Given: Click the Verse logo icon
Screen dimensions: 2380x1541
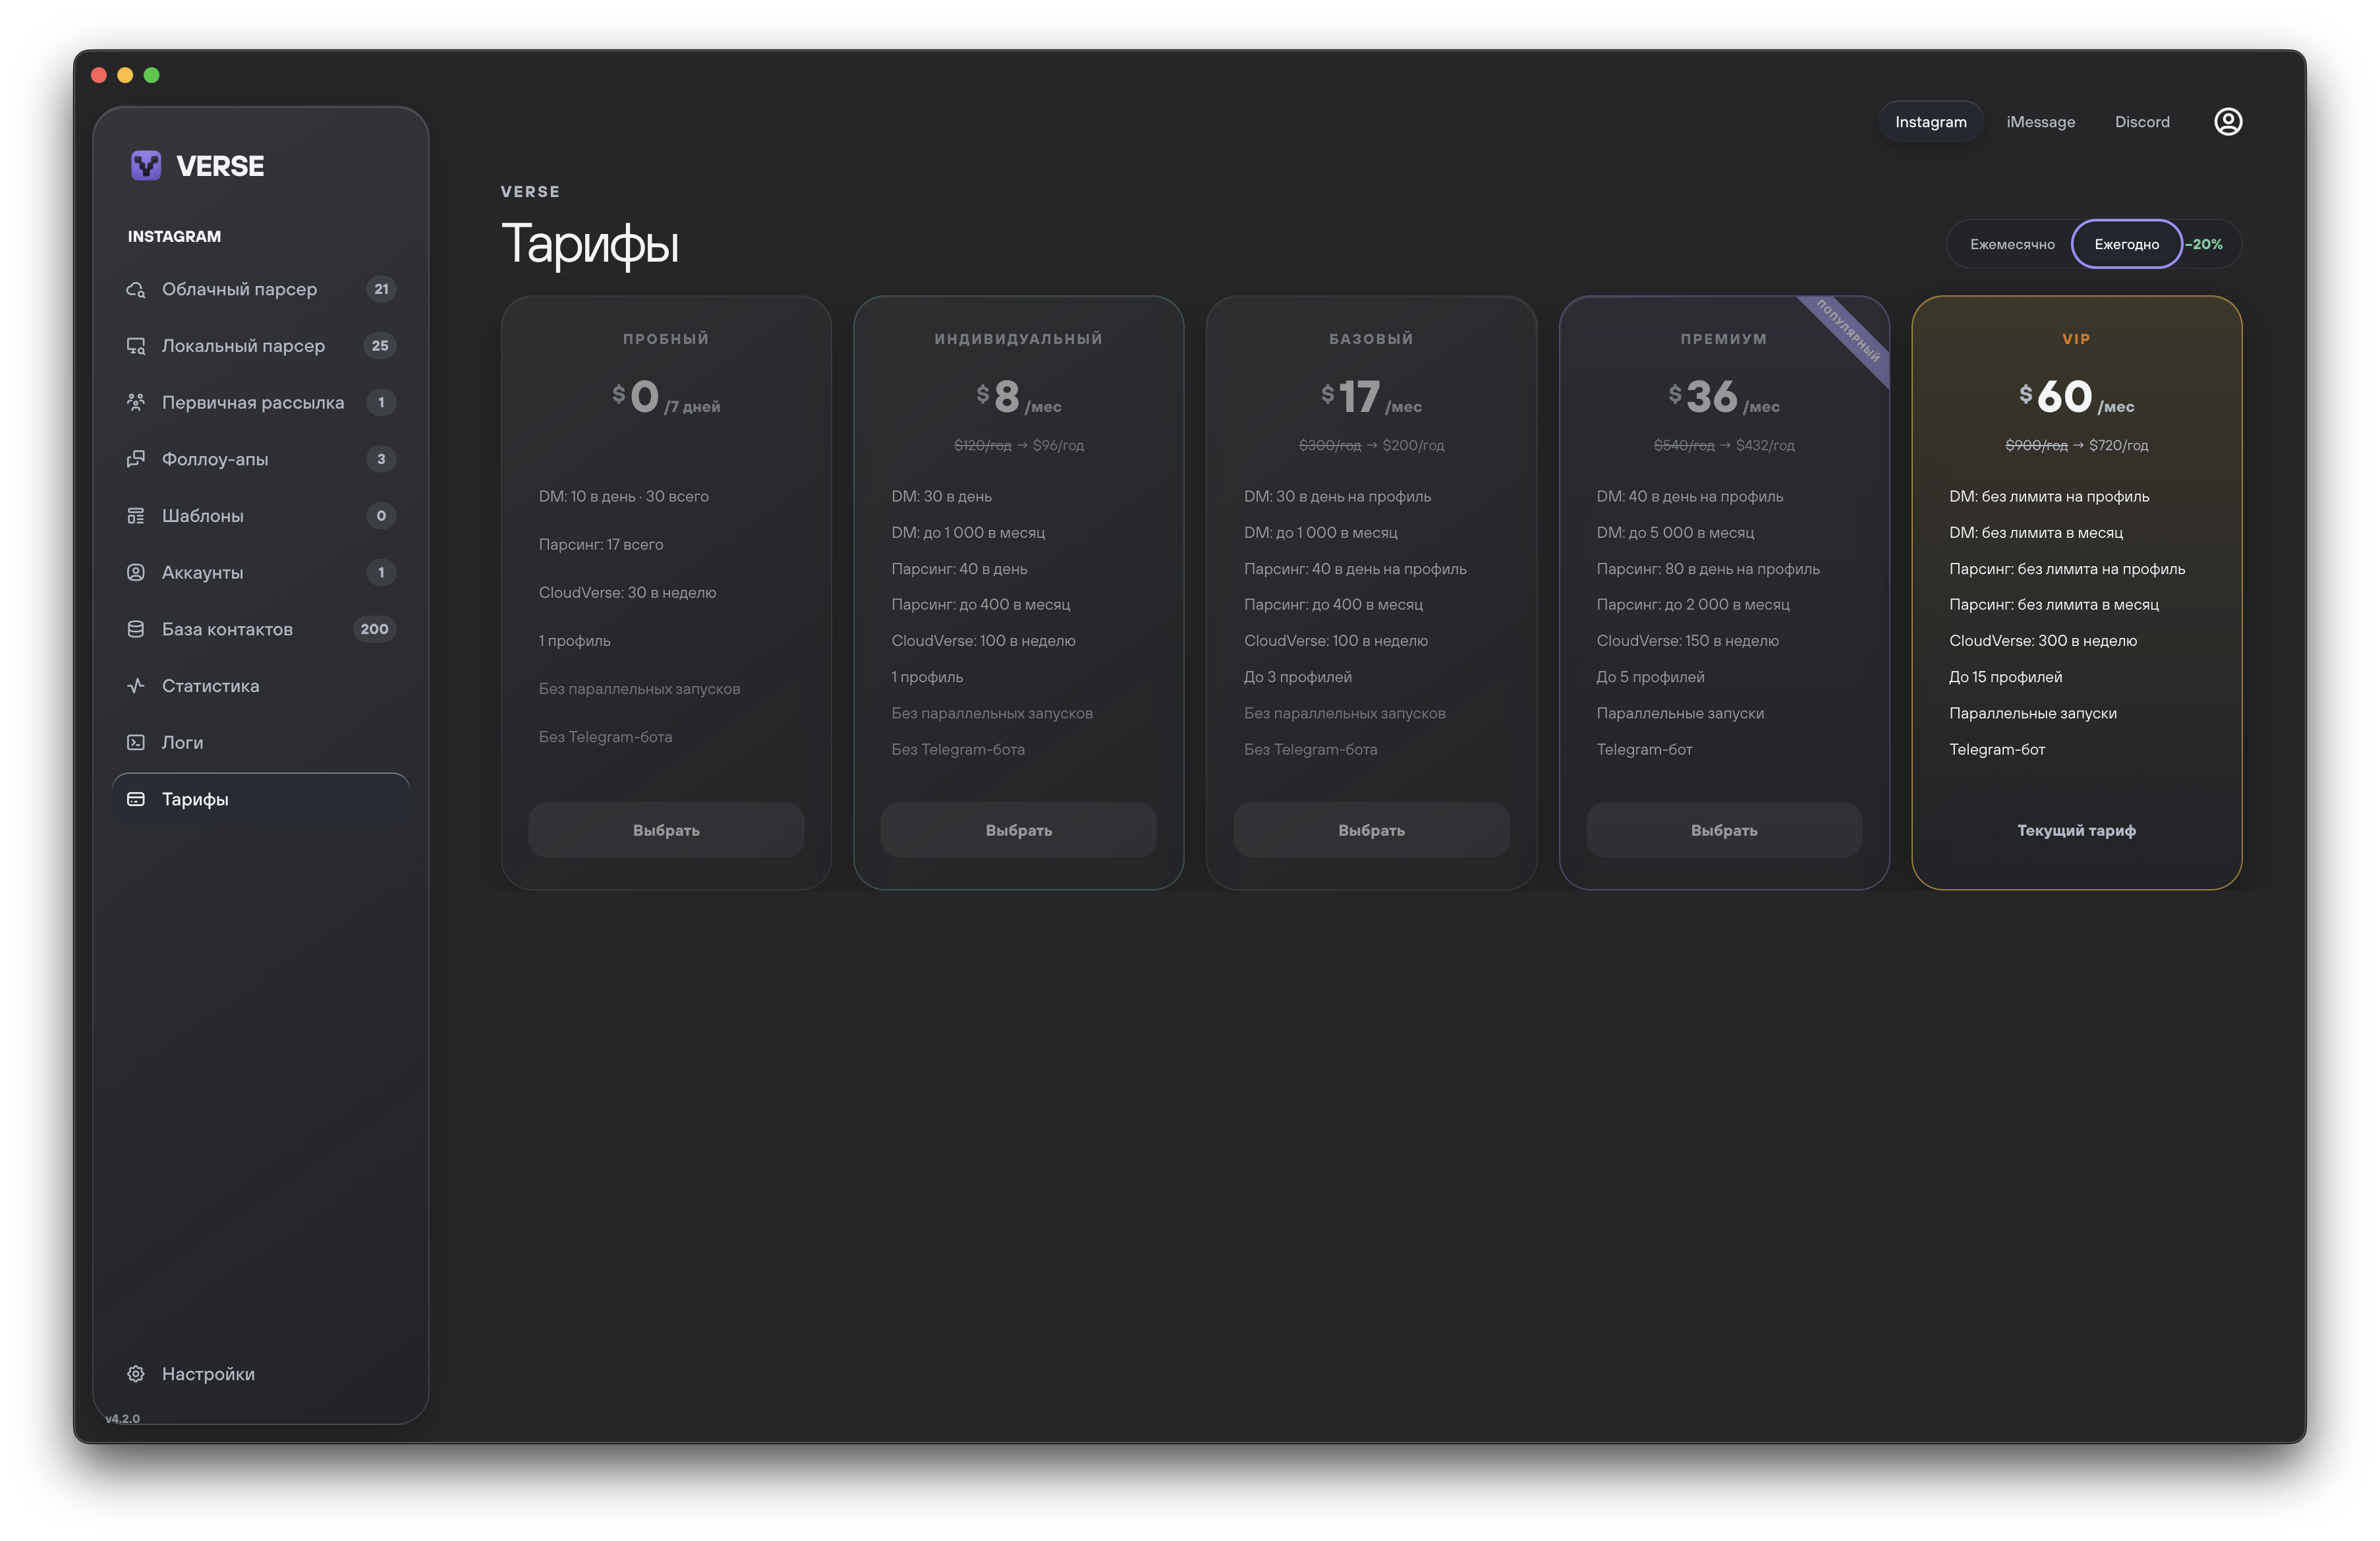Looking at the screenshot, I should (146, 165).
